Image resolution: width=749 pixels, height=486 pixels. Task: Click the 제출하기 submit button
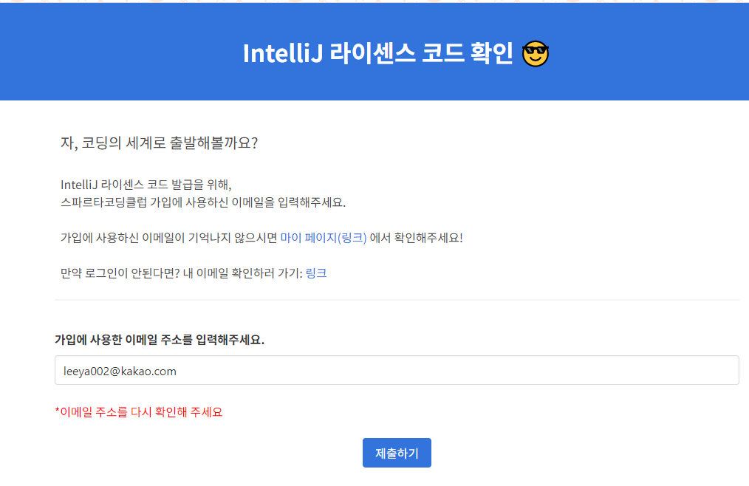click(x=397, y=453)
